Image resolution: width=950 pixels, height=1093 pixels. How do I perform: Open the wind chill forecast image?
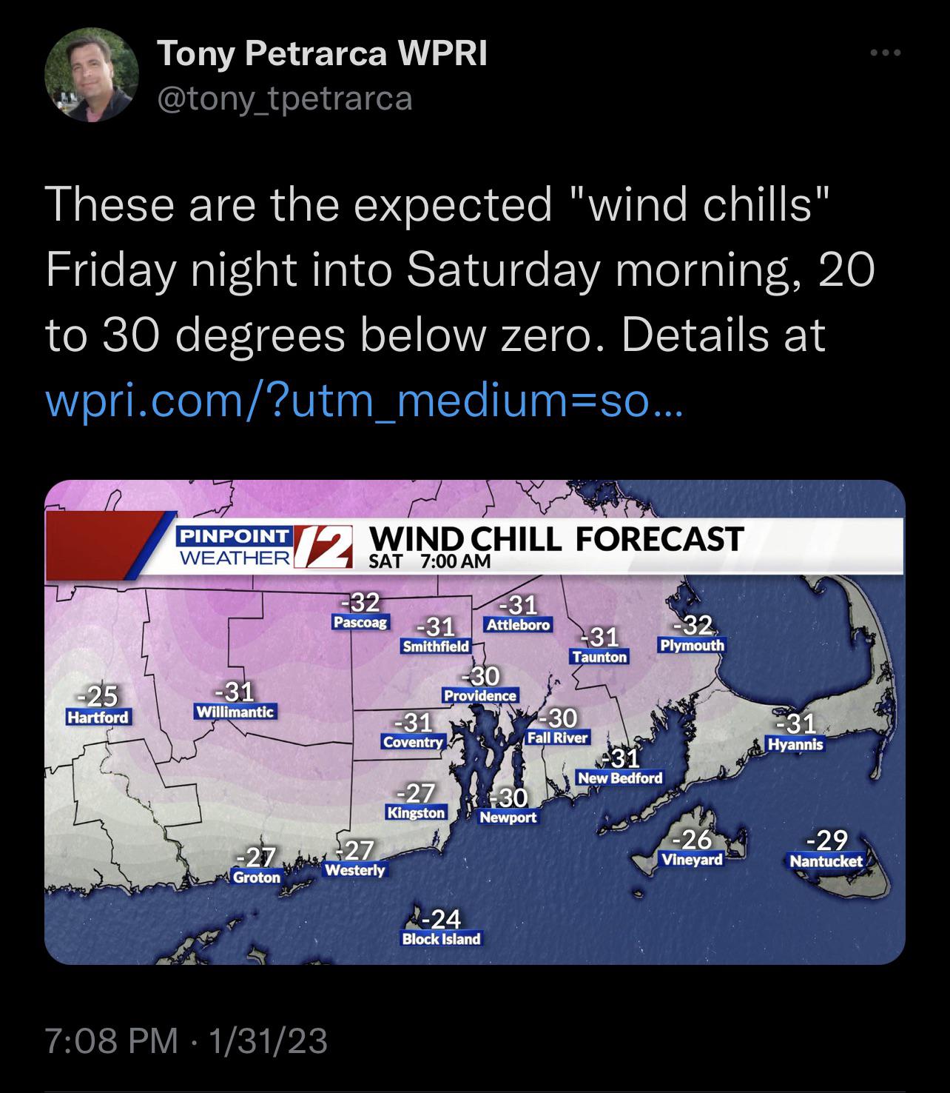(x=474, y=722)
